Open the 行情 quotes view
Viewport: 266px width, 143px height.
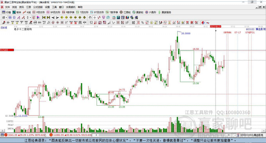point(6,12)
